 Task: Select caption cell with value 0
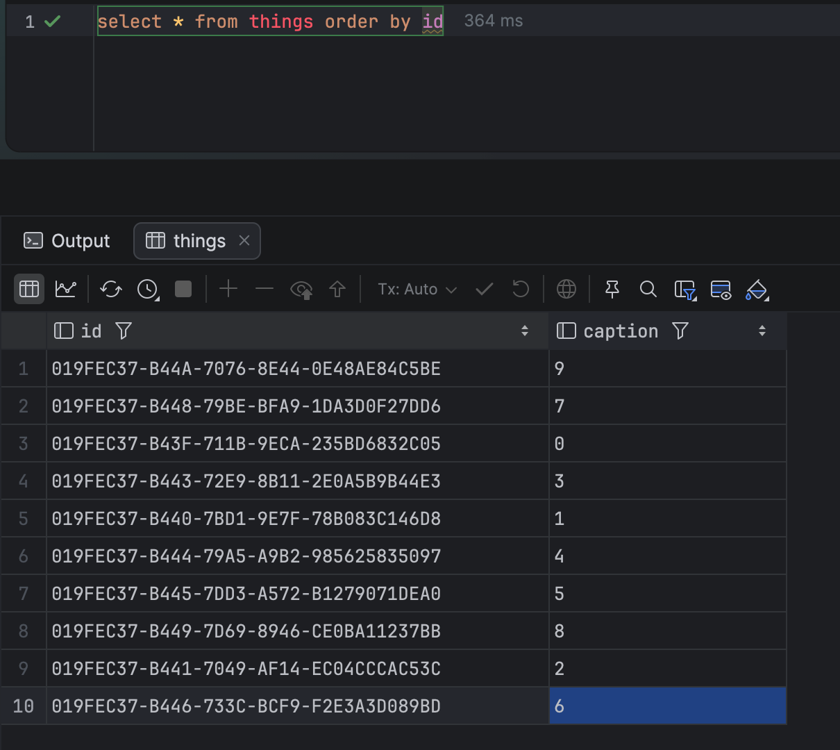668,444
